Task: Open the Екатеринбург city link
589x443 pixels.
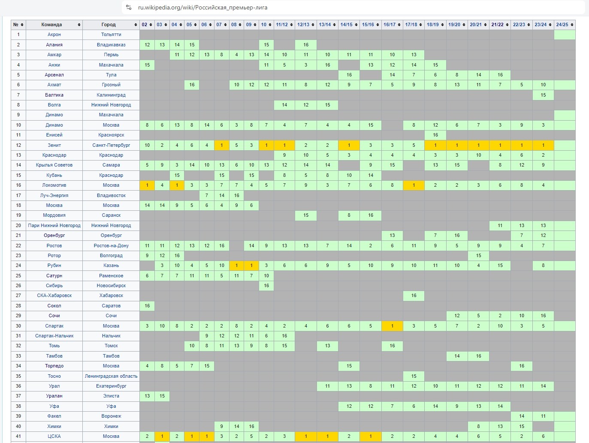Action: click(111, 386)
